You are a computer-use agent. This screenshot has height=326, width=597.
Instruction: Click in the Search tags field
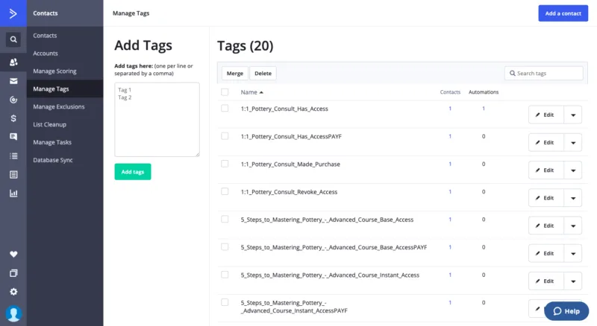pyautogui.click(x=544, y=74)
